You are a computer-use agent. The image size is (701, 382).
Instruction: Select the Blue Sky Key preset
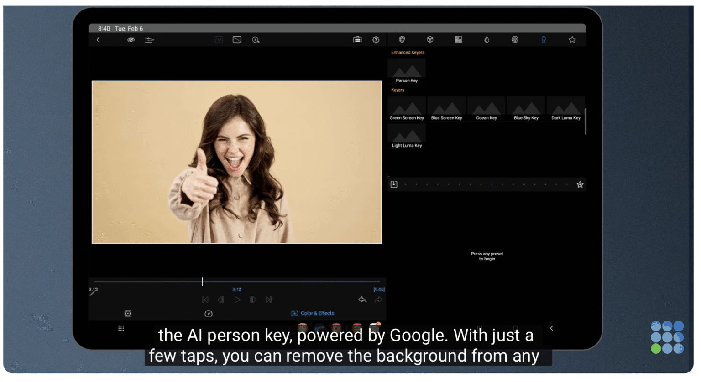(x=526, y=106)
